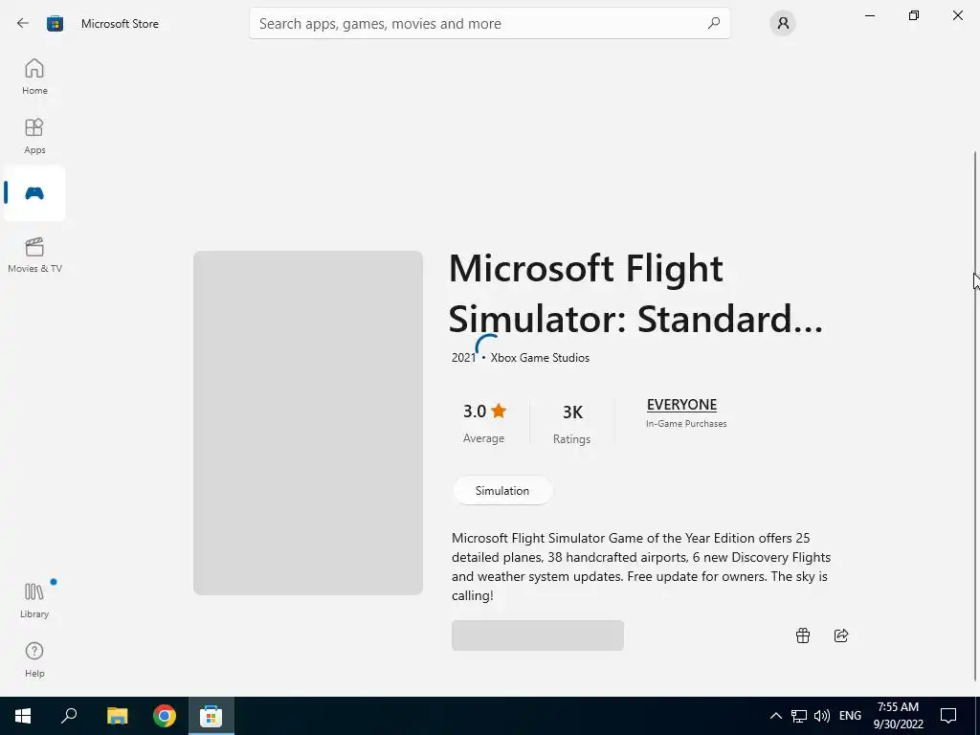This screenshot has height=735, width=980.
Task: Close the Microsoft Store window
Action: point(957,15)
